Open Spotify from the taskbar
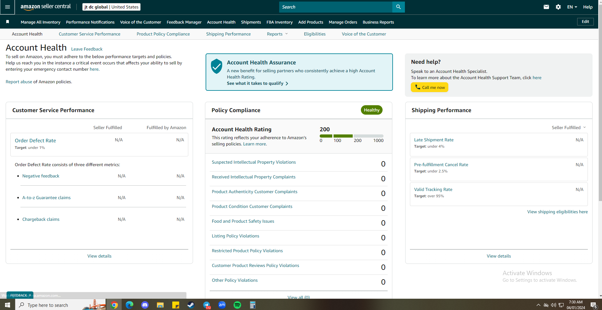The height and width of the screenshot is (310, 602). [x=237, y=305]
